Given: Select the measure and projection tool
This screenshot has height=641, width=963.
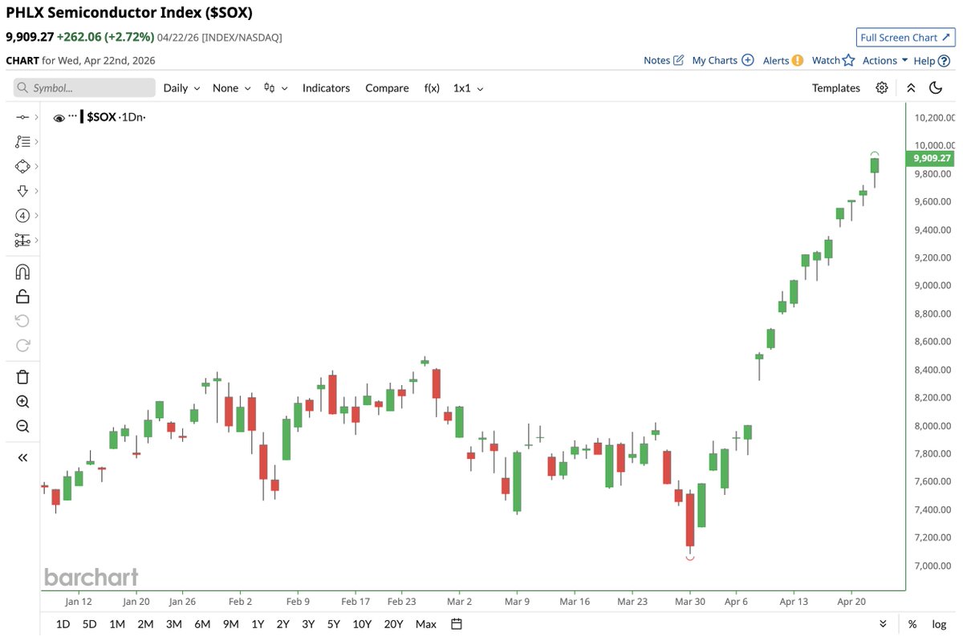Looking at the screenshot, I should (22, 240).
